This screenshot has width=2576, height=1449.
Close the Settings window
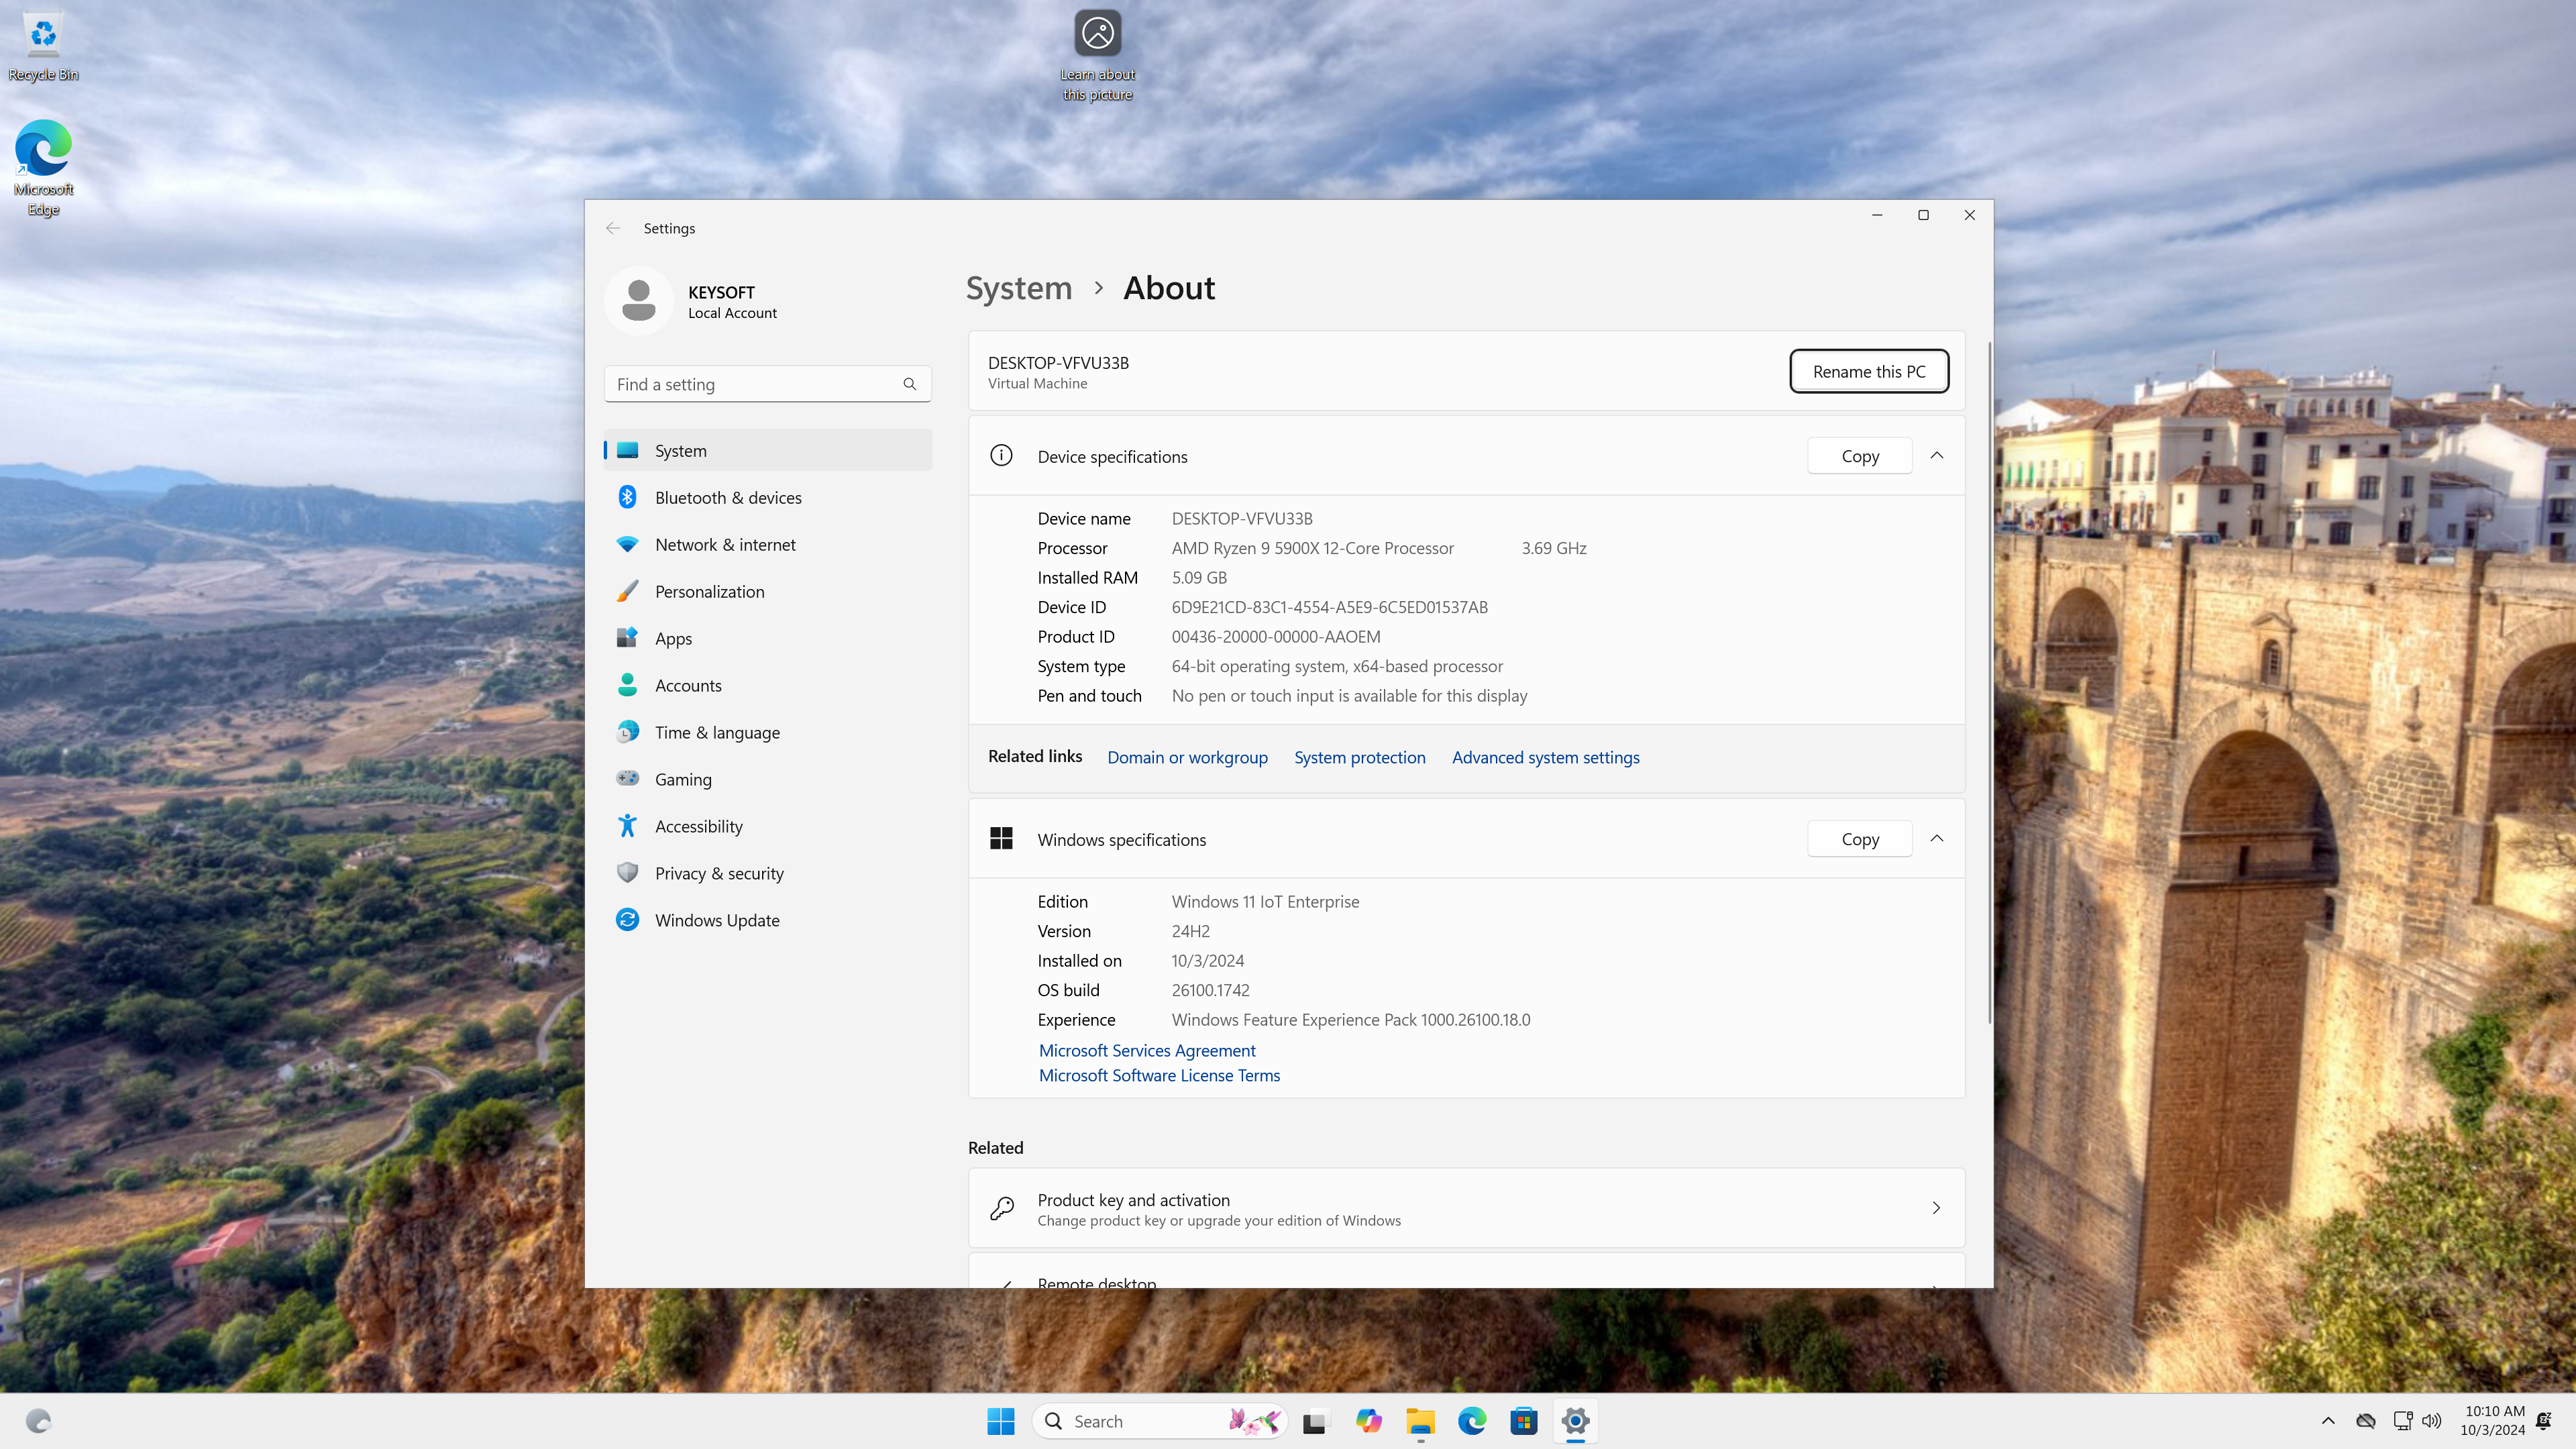point(1969,215)
